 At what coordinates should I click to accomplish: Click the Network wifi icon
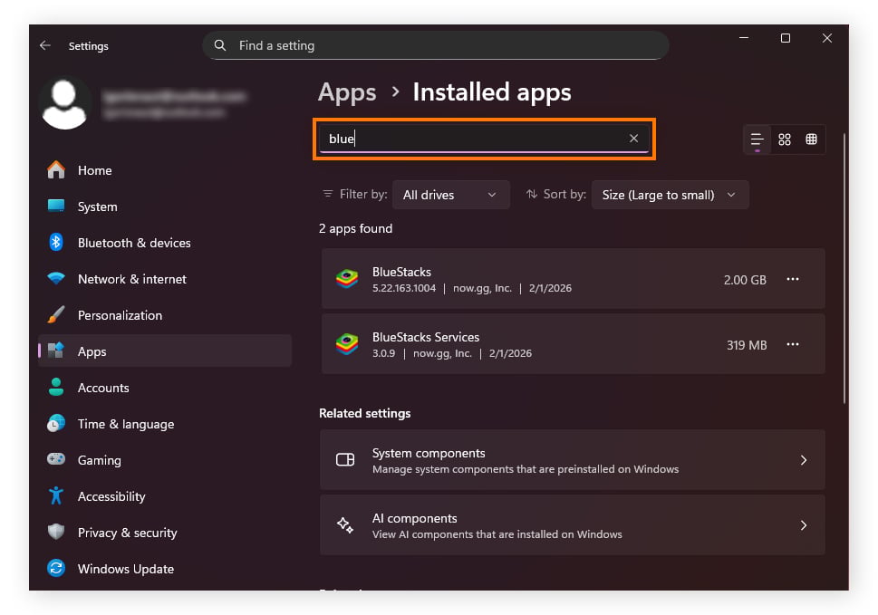click(56, 278)
